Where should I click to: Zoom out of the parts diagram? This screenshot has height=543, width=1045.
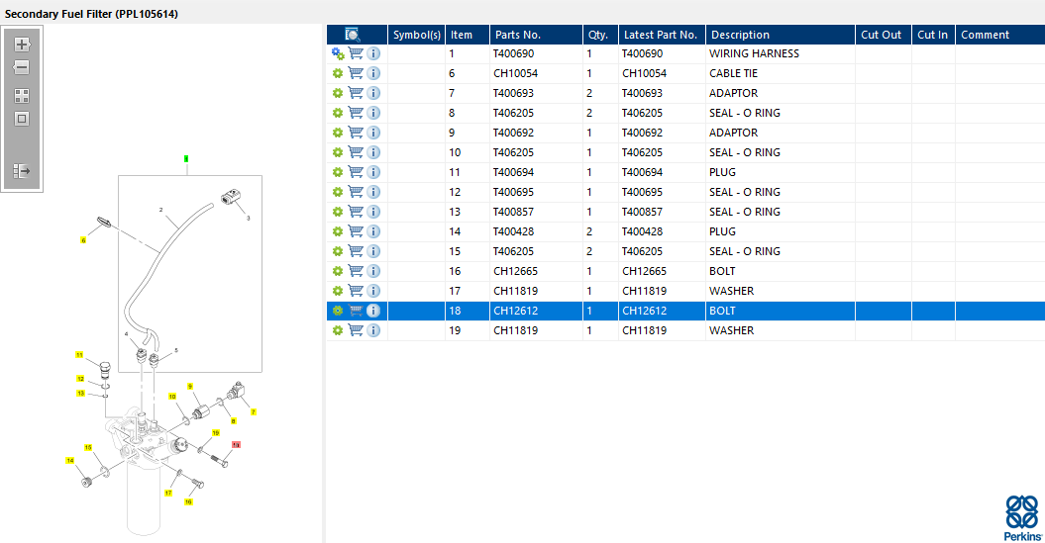tap(22, 67)
